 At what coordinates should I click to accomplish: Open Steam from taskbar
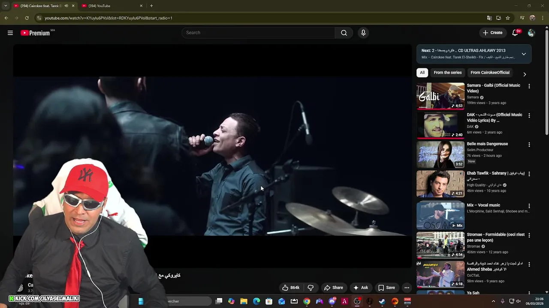point(382,302)
